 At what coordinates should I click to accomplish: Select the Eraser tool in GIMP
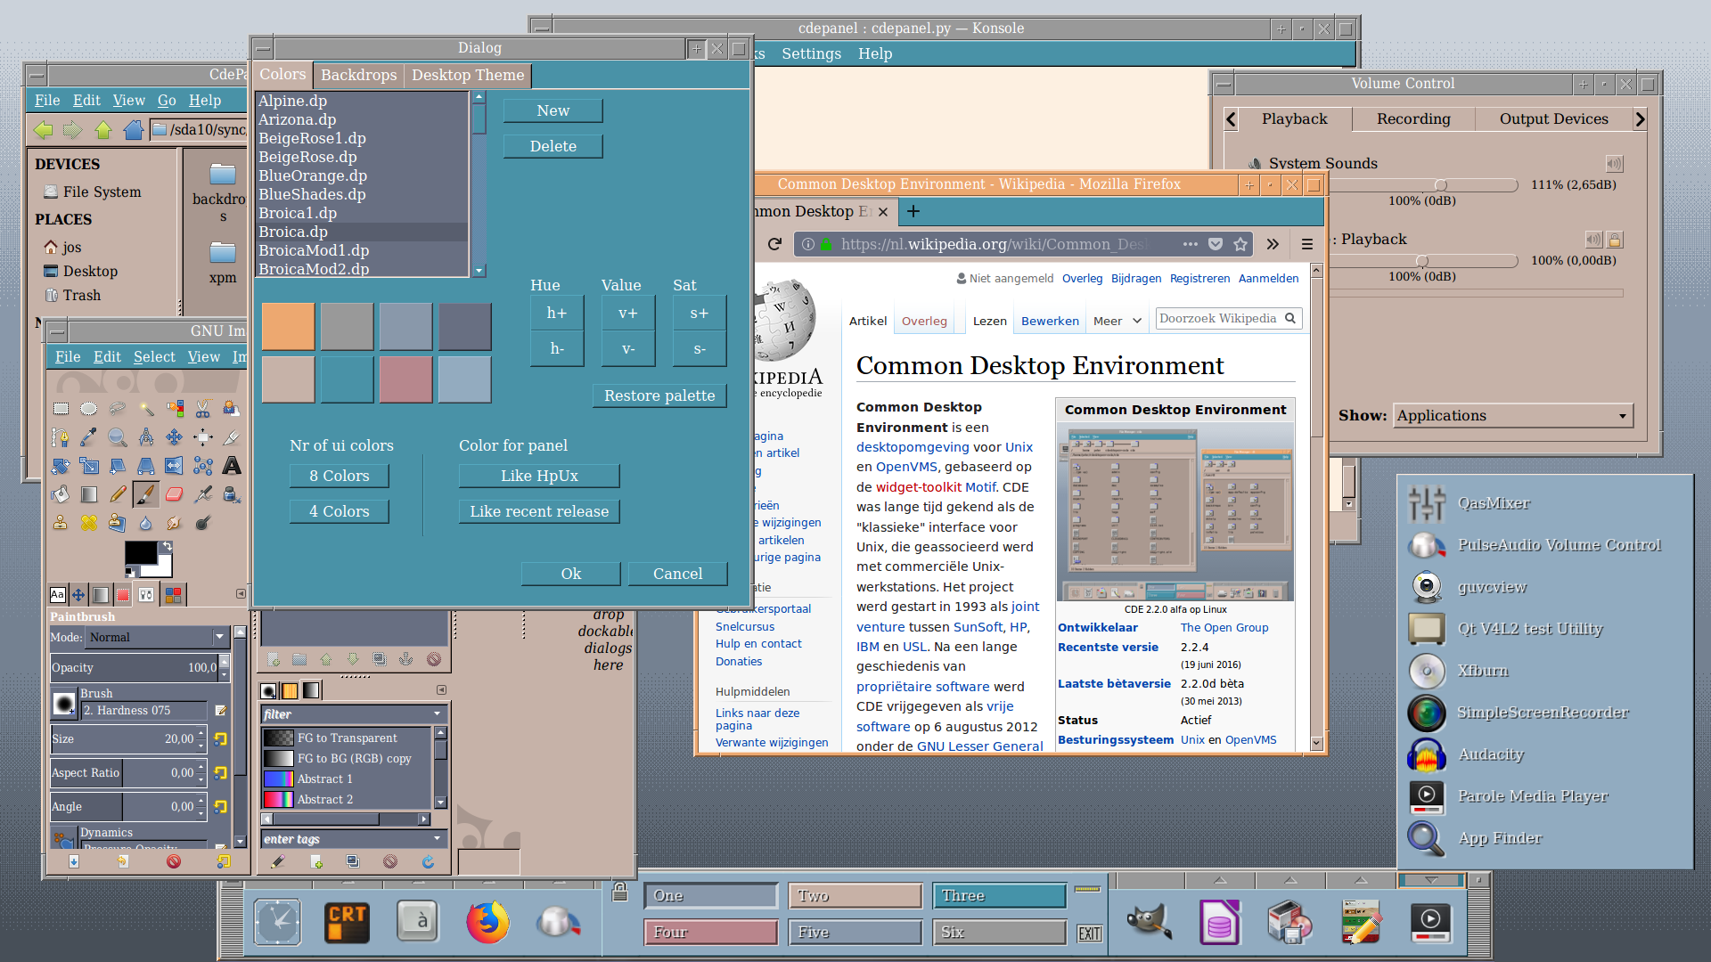point(175,494)
